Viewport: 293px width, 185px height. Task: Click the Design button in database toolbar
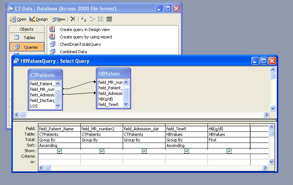pyautogui.click(x=38, y=19)
